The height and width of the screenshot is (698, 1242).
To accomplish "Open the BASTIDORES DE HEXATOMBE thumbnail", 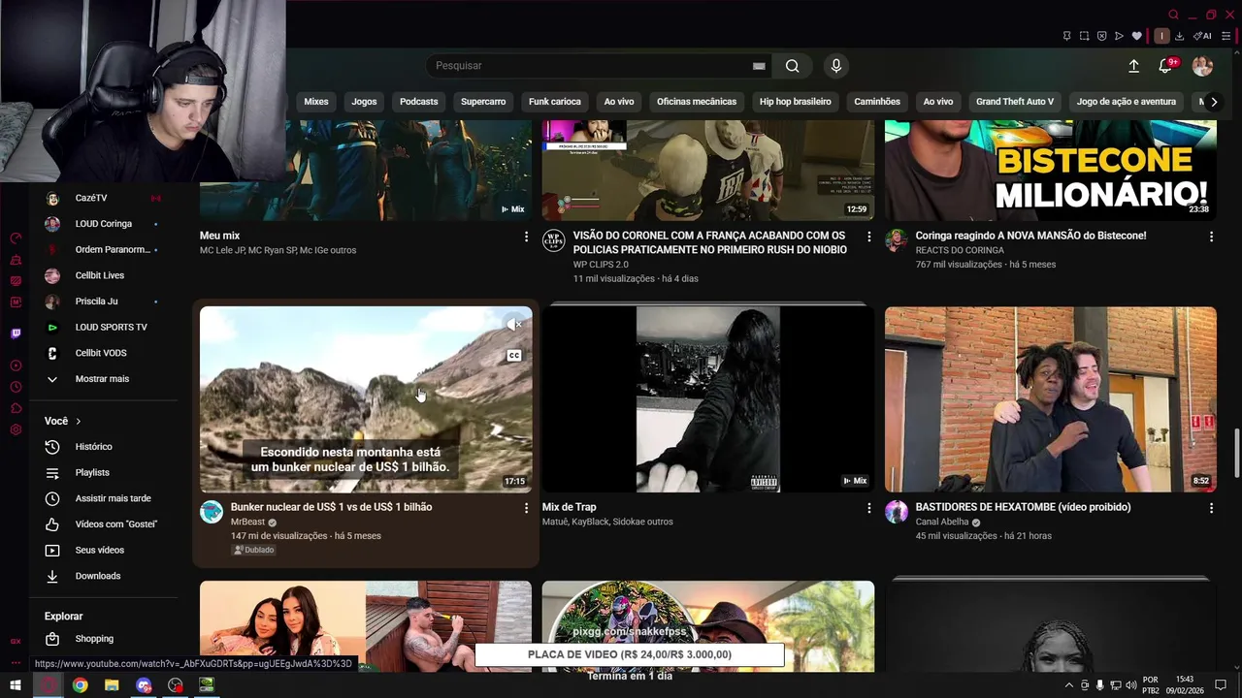I will [1050, 399].
